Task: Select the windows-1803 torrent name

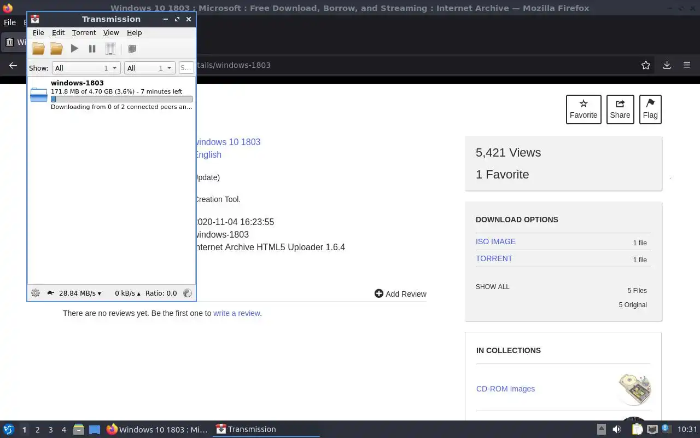Action: pos(77,83)
